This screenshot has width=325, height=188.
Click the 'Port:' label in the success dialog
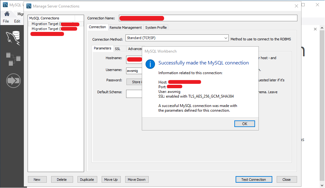(x=162, y=87)
